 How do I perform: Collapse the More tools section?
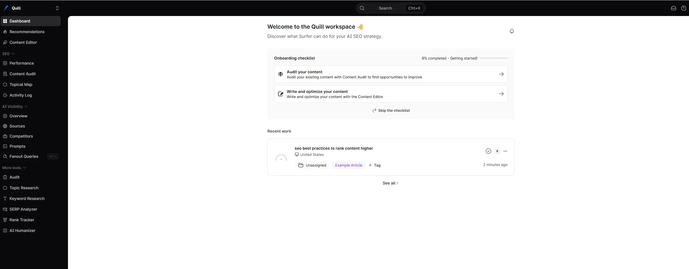coord(14,167)
